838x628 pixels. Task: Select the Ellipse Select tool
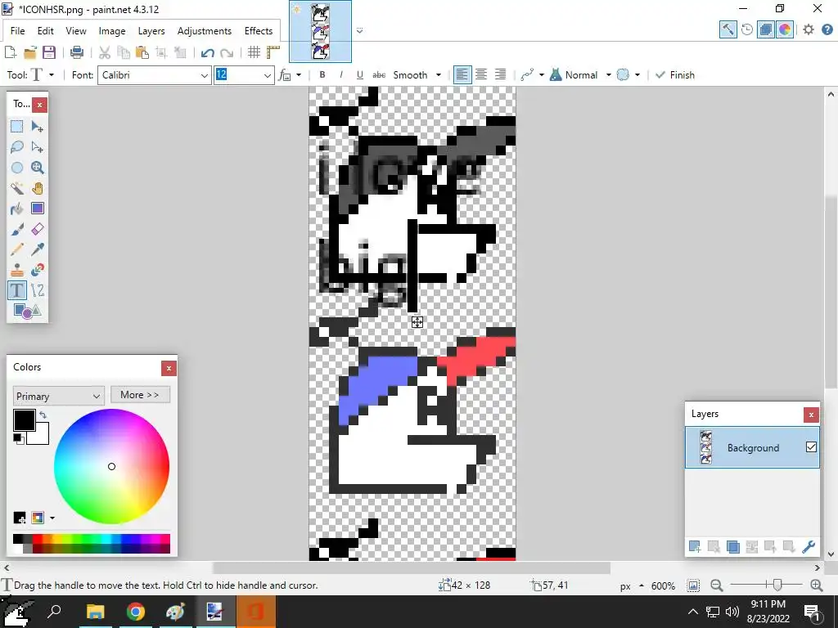(x=17, y=168)
